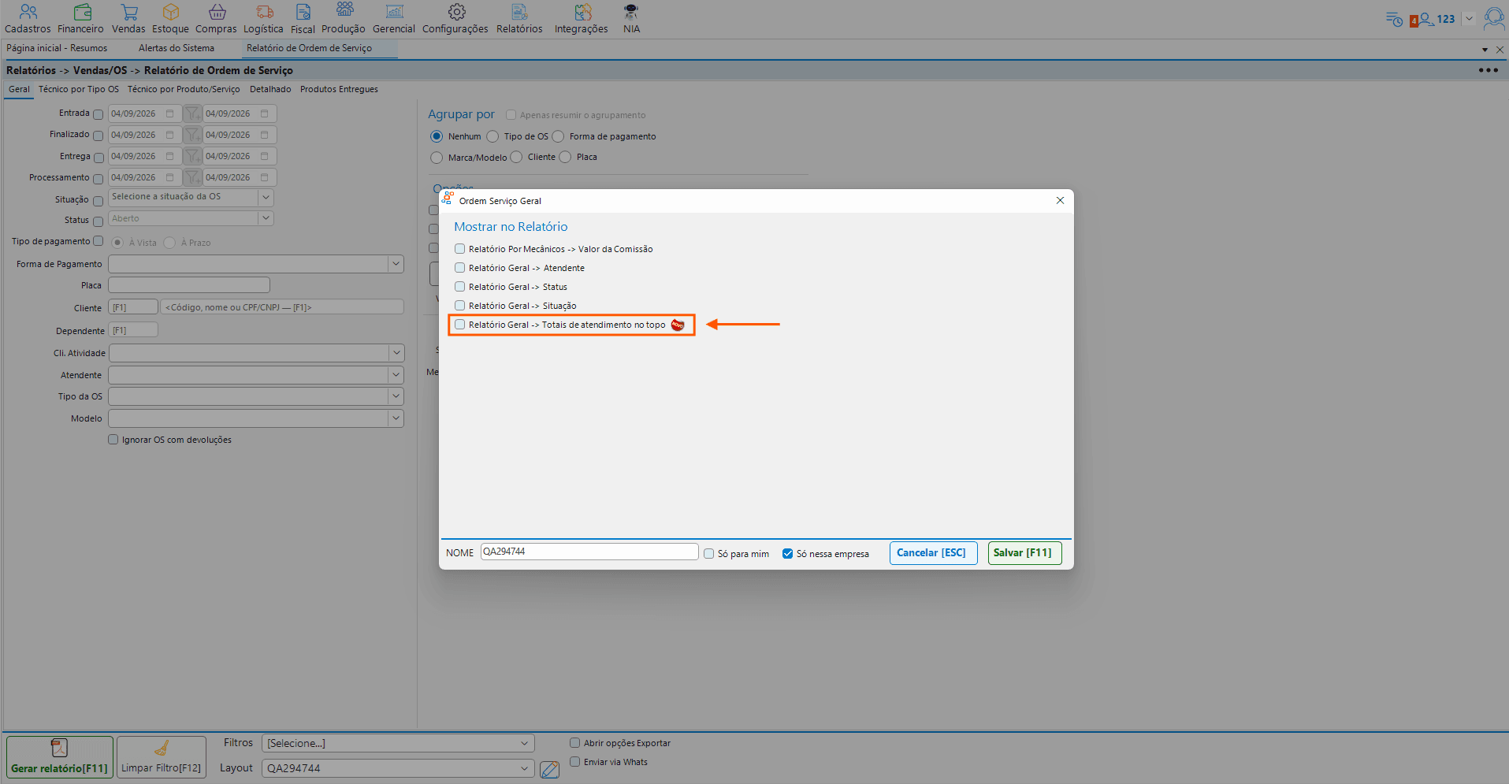Toggle Só para mim checkbox
This screenshot has height=784, width=1509.
coord(709,554)
